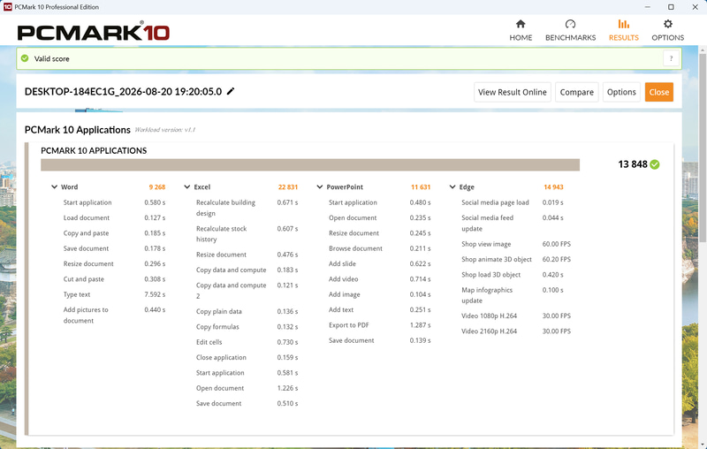The height and width of the screenshot is (449, 707).
Task: Select the HOME menu label
Action: pos(521,38)
